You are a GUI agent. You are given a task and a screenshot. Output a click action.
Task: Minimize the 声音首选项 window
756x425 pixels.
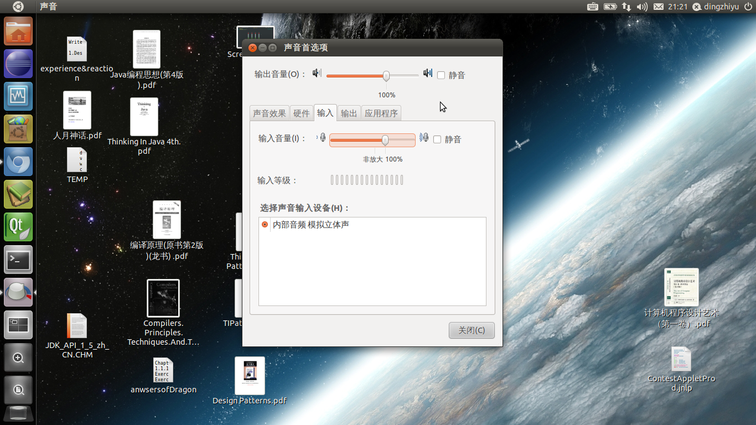click(x=262, y=48)
